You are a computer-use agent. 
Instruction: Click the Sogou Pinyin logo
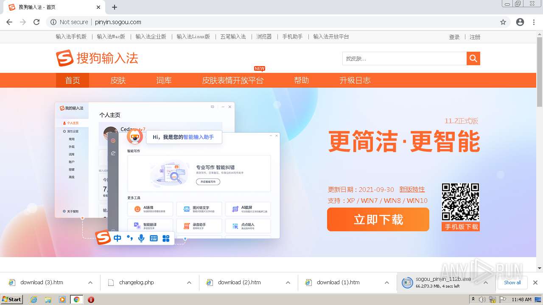(x=97, y=58)
